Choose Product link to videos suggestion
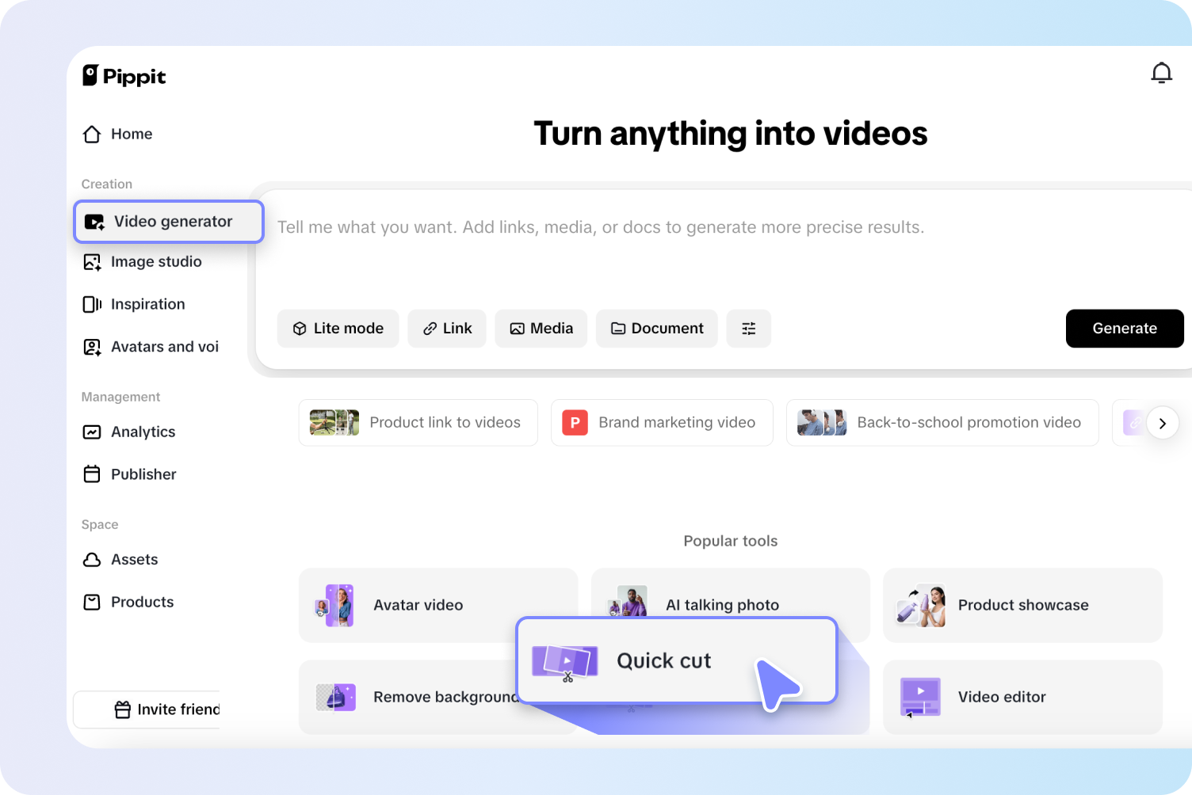Image resolution: width=1192 pixels, height=795 pixels. tap(418, 423)
